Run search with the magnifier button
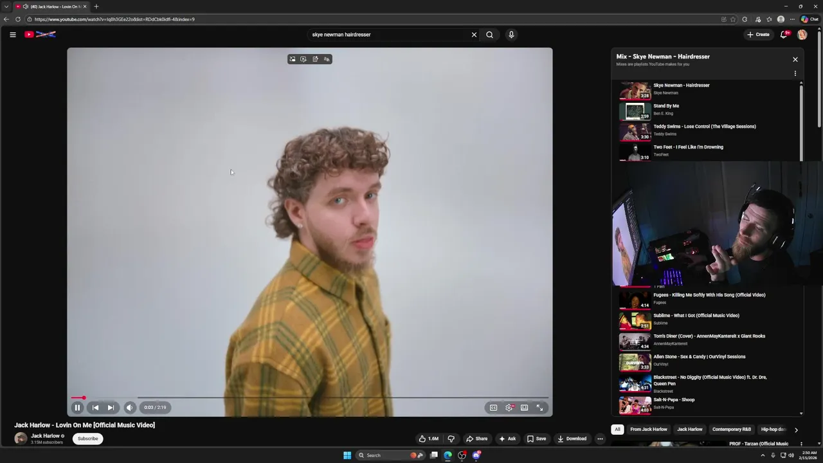 (x=489, y=35)
